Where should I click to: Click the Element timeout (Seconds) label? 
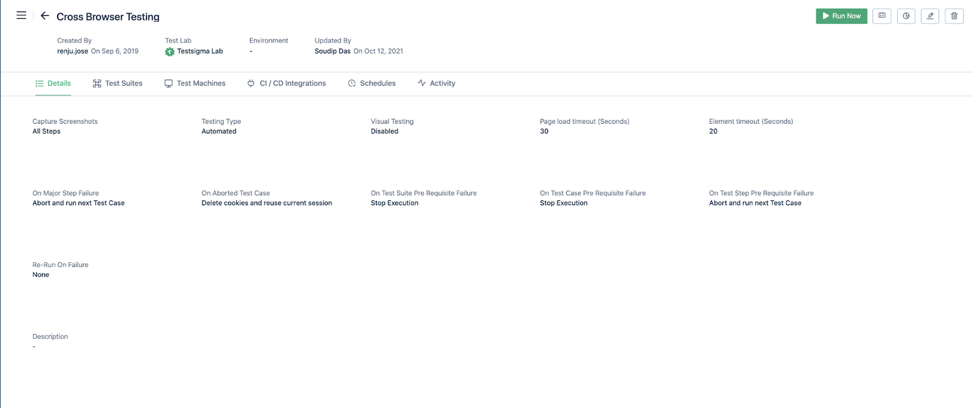tap(751, 121)
